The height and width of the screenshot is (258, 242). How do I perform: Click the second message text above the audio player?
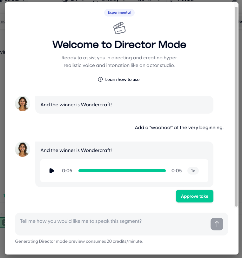point(76,150)
